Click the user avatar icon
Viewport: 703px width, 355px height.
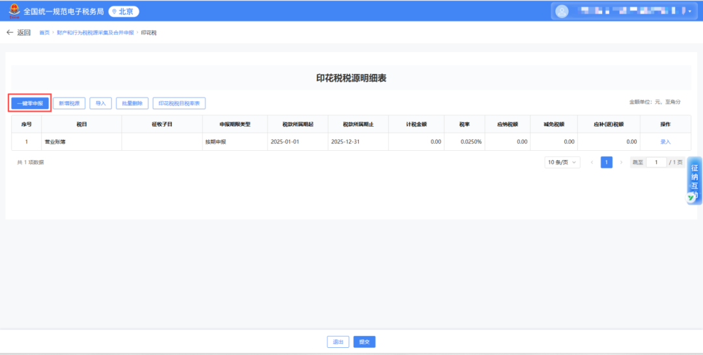[x=562, y=11]
